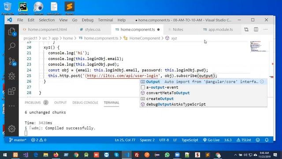The height and width of the screenshot is (159, 282).
Task: Open changes compare icon in editor toolbar
Action: [246, 30]
